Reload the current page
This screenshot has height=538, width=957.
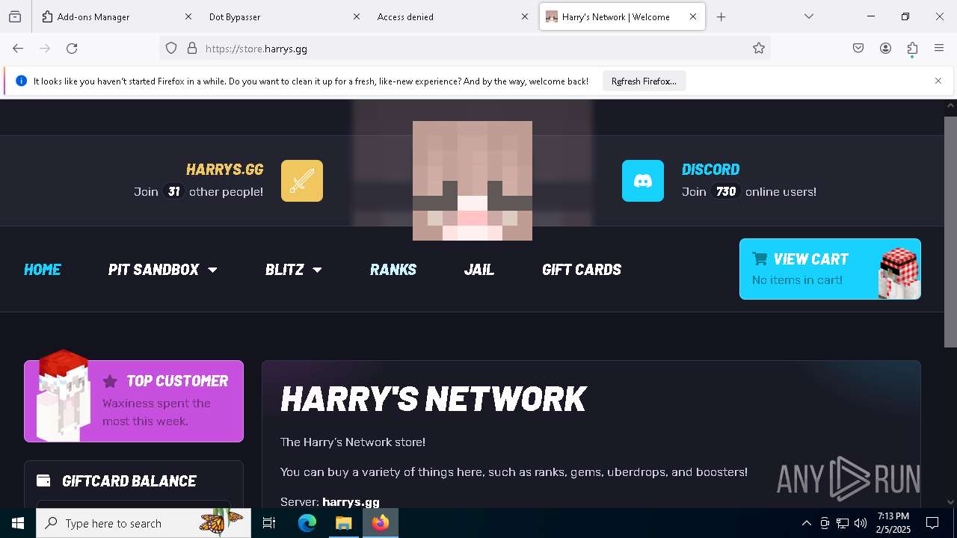click(x=72, y=49)
